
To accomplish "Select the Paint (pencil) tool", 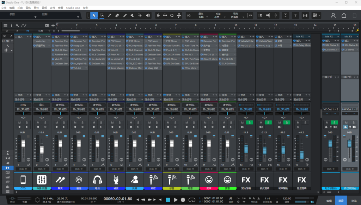I will pyautogui.click(x=125, y=16).
